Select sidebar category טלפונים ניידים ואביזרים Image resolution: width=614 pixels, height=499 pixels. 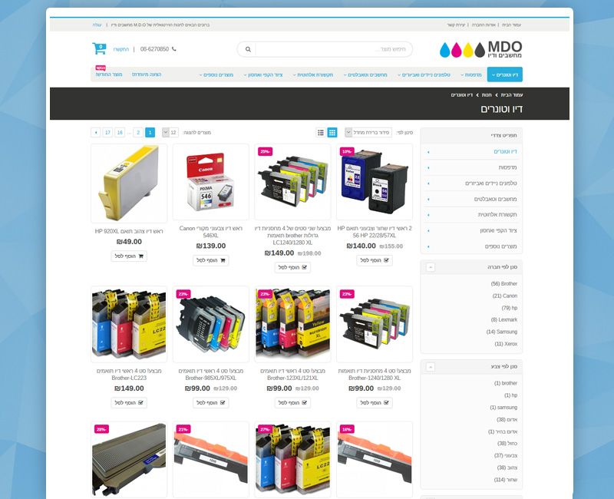(491, 183)
